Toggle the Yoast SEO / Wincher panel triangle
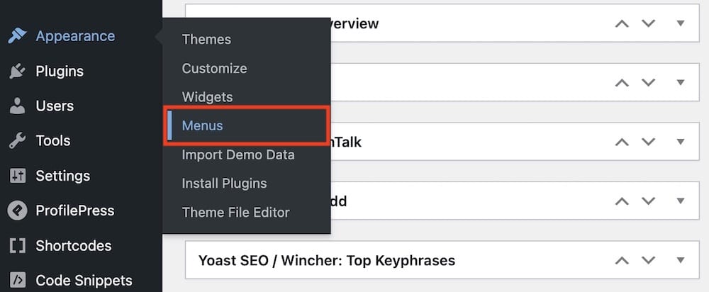Viewport: 709px width, 292px height. coord(681,260)
